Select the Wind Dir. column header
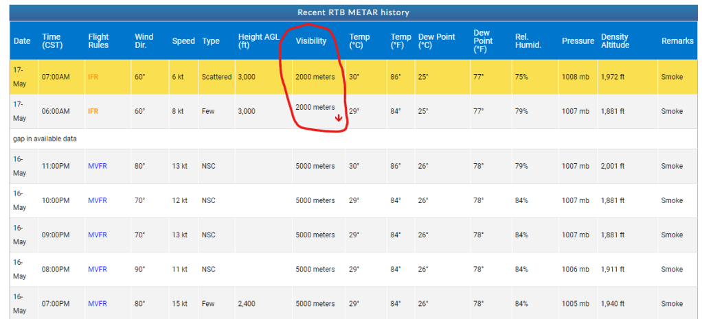702x319 pixels. pyautogui.click(x=144, y=41)
